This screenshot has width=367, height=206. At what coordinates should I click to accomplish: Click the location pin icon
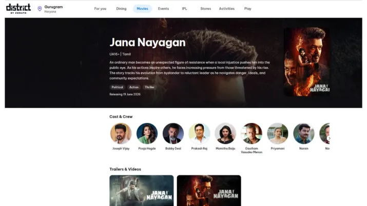click(x=40, y=9)
